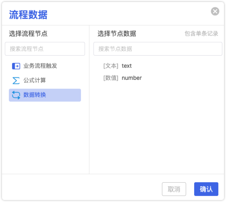Screen dimensions: 226x202
Task: Click the [数值] type tag label
Action: pos(111,78)
